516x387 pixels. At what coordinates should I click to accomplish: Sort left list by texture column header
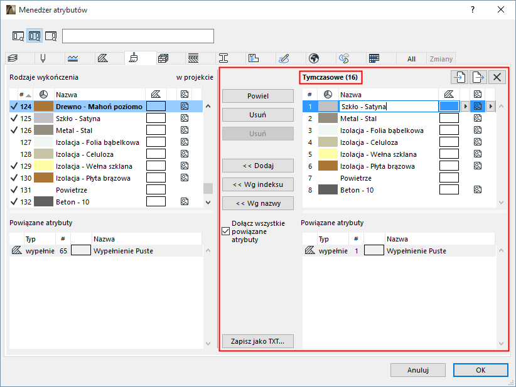click(x=185, y=95)
